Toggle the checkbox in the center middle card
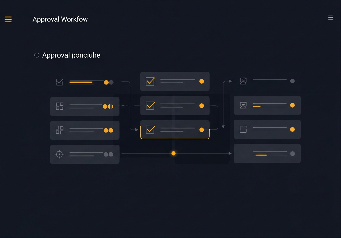 150,105
